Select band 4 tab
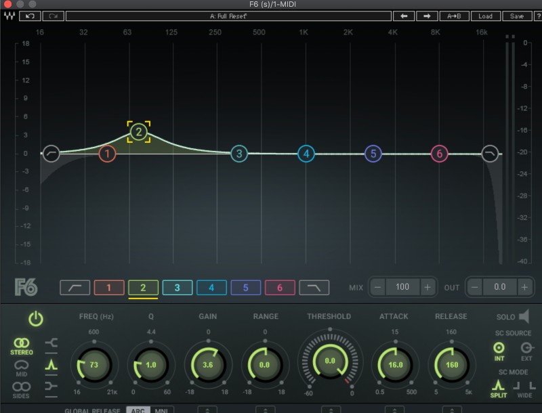Image resolution: width=542 pixels, height=413 pixels. point(212,287)
